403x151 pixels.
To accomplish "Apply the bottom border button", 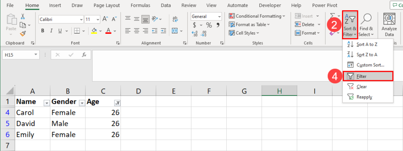I will click(x=76, y=31).
